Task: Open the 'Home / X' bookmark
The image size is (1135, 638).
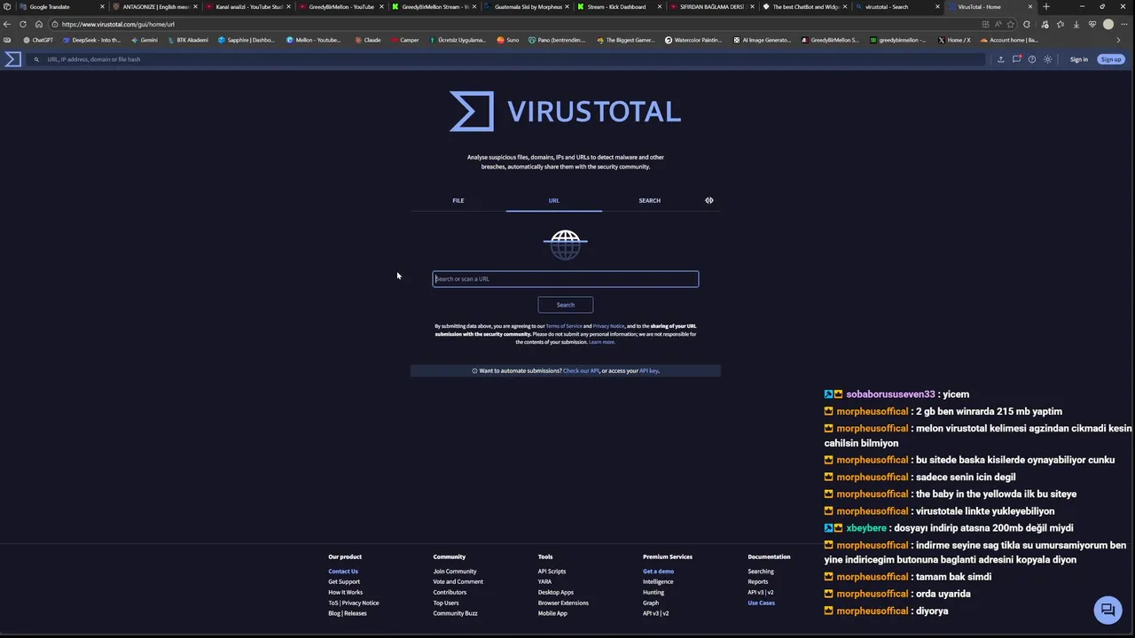Action: (954, 40)
